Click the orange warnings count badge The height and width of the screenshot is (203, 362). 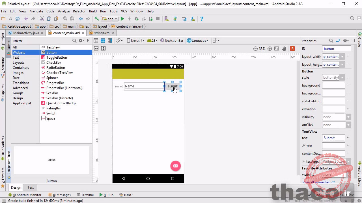pos(292,48)
